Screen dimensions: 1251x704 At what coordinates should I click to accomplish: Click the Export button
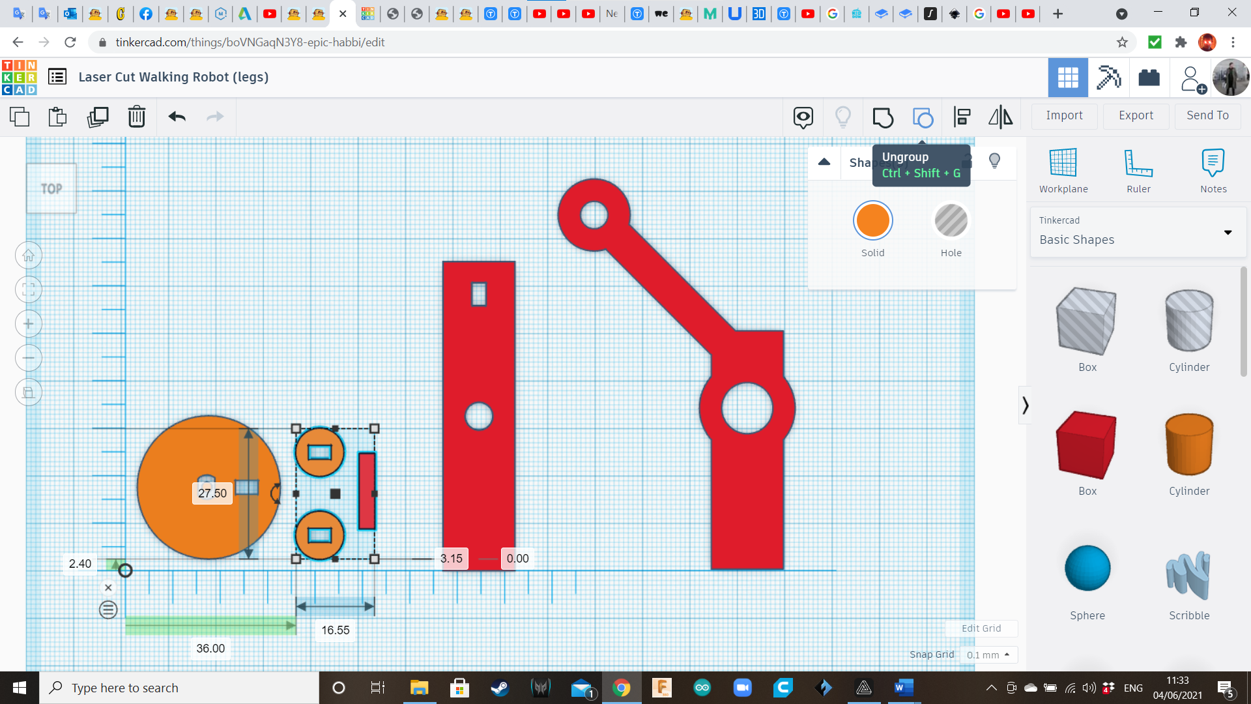(x=1136, y=115)
